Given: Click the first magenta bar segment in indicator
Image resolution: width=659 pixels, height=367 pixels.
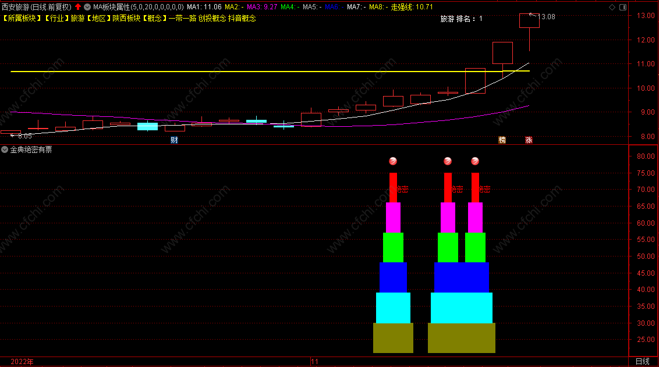Looking at the screenshot, I should click(x=393, y=218).
